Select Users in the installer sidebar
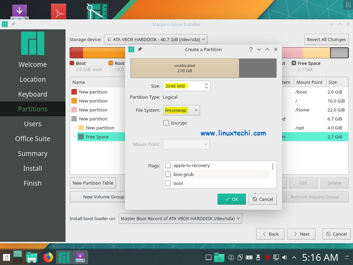 [32, 124]
